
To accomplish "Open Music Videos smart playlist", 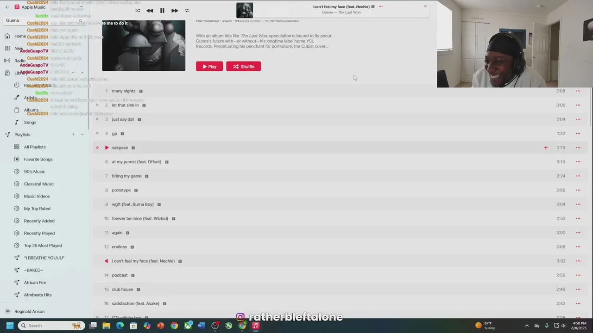I will point(37,196).
